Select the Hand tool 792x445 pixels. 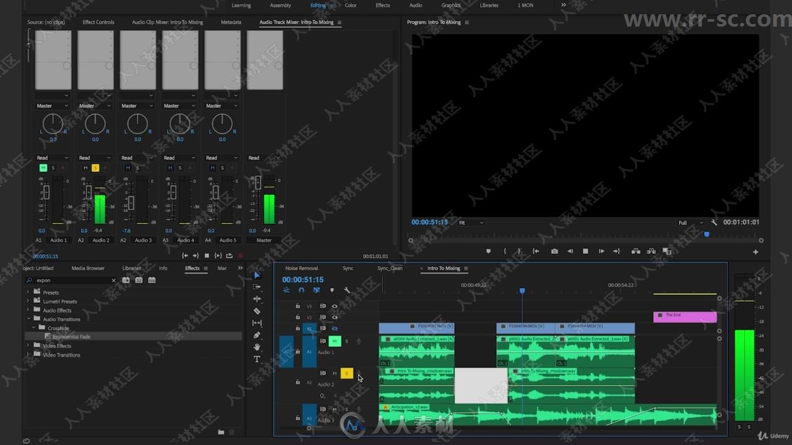(257, 347)
